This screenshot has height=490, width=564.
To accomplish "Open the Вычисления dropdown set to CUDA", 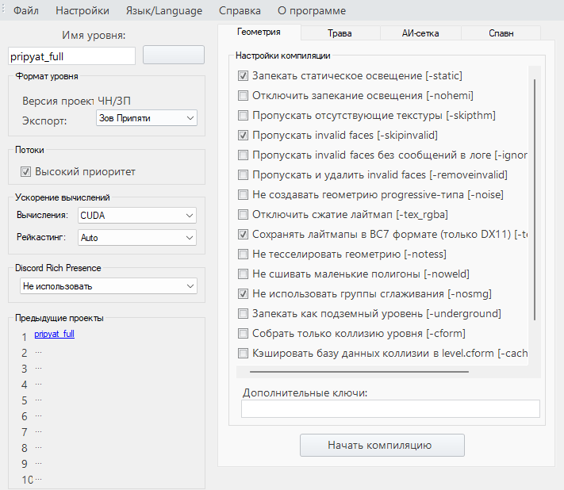I will [x=137, y=216].
